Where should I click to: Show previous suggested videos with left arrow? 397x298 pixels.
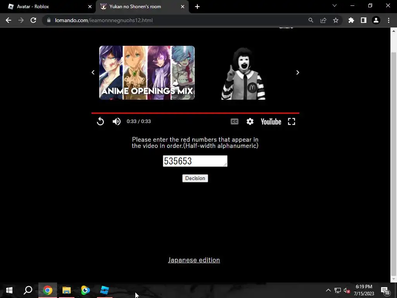93,73
